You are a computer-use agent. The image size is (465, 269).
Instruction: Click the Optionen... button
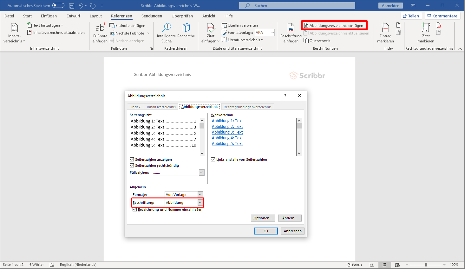(263, 218)
